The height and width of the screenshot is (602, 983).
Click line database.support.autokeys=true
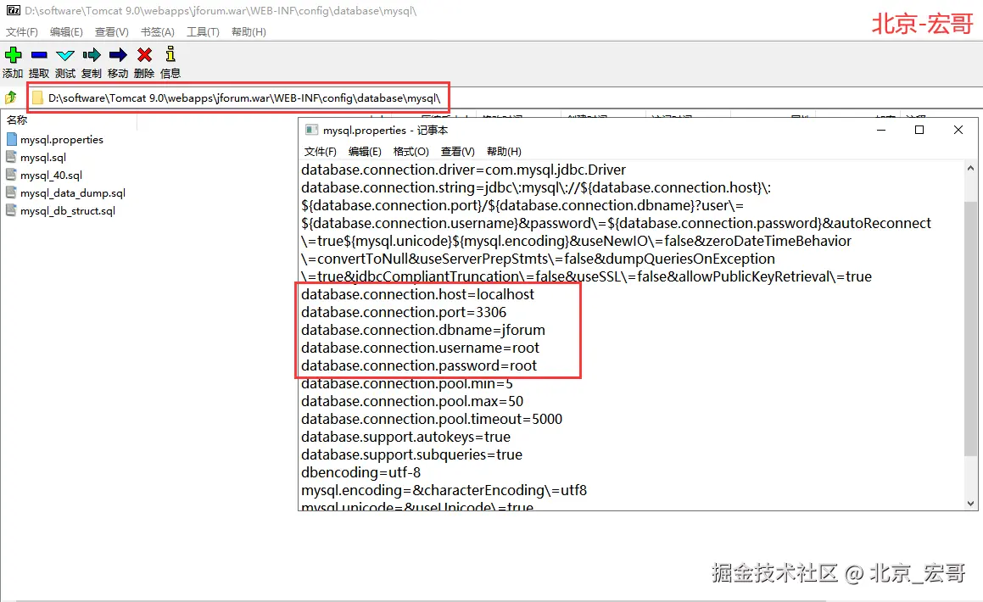405,437
